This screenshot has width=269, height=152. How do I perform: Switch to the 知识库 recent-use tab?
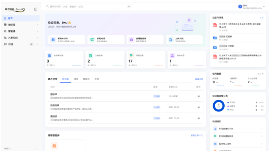[66, 79]
